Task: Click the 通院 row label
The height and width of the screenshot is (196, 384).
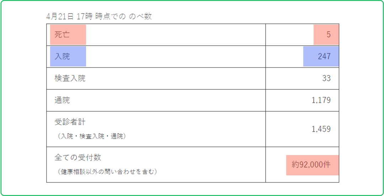Action: pyautogui.click(x=62, y=100)
